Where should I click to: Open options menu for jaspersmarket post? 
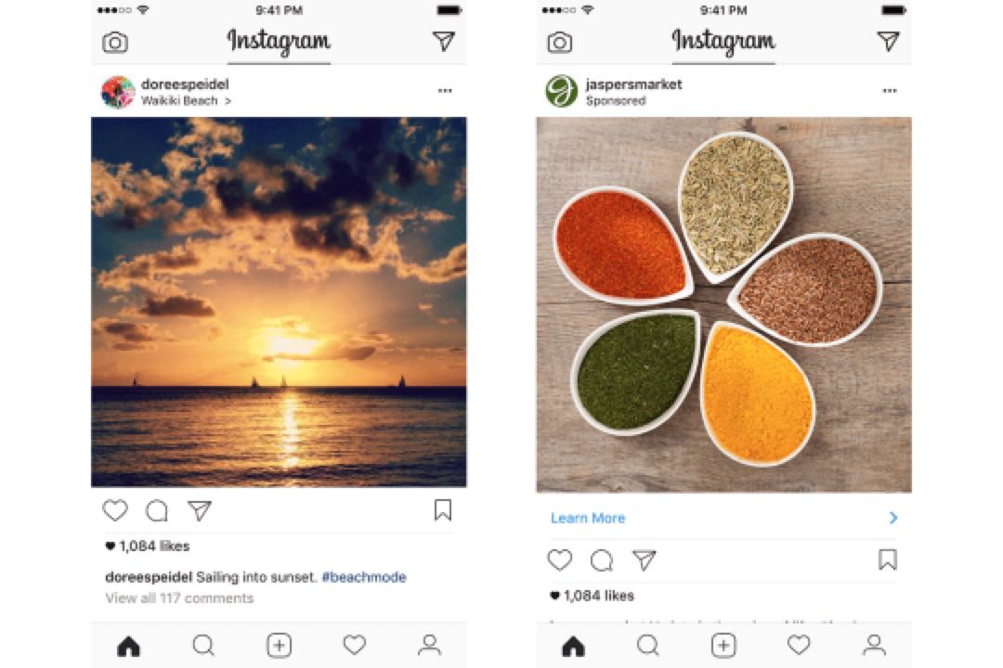click(889, 91)
